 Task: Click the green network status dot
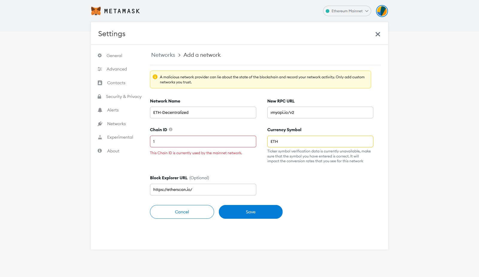click(x=328, y=11)
